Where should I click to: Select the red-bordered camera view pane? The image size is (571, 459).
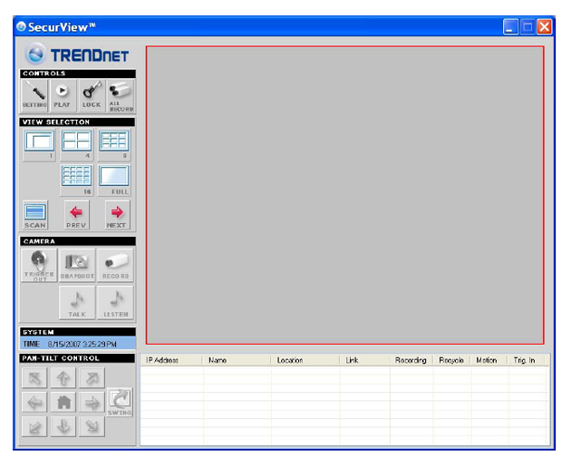pyautogui.click(x=344, y=195)
